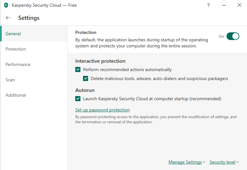This screenshot has height=170, width=247.
Task: Close the Kaspersky Security Cloud window
Action: coord(239,5)
